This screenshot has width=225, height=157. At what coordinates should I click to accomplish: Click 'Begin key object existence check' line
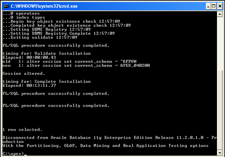pos(61,21)
